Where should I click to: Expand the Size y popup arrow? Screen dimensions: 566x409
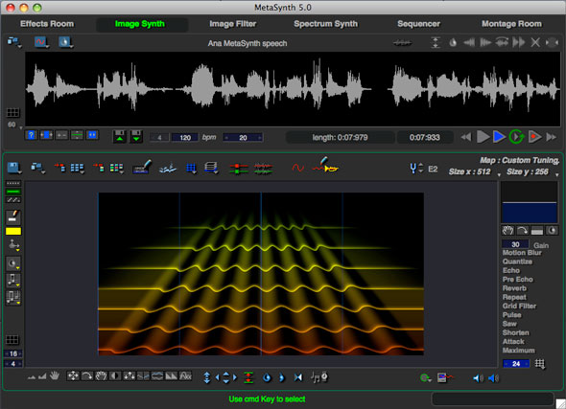coord(557,175)
